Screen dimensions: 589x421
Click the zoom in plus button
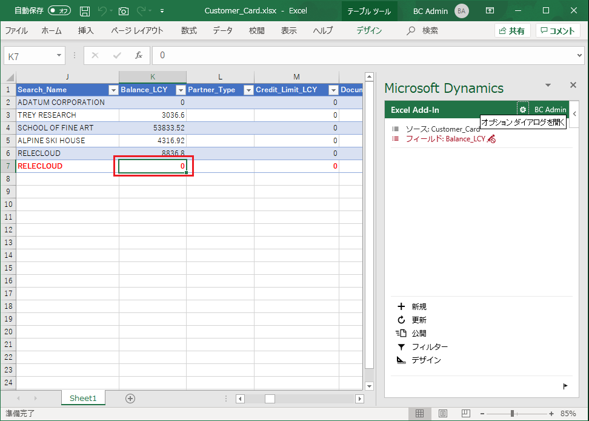pos(551,414)
